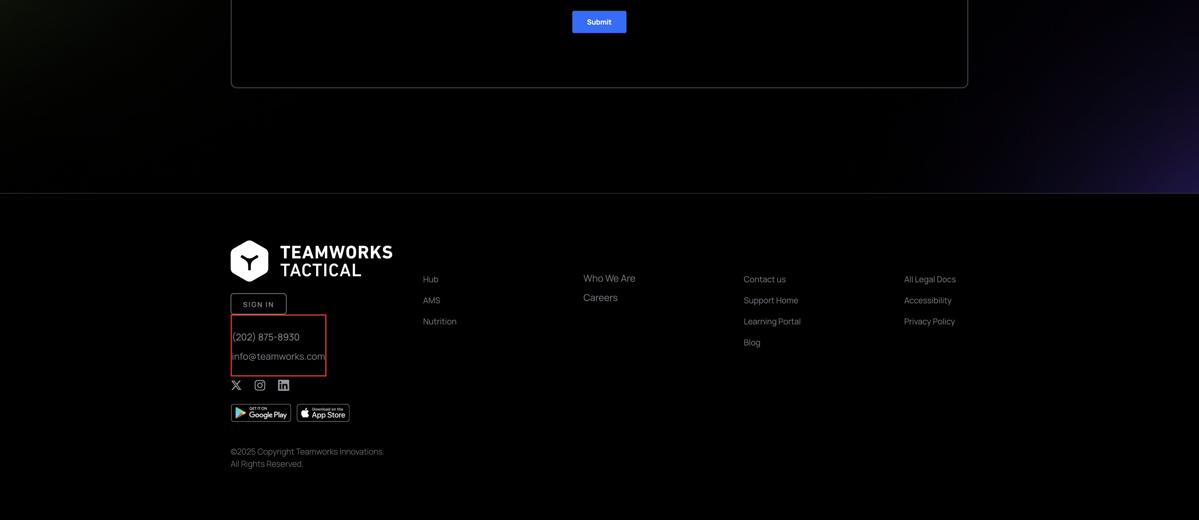Click the Teamworks Tactical hexagon logo
This screenshot has height=520, width=1199.
249,261
